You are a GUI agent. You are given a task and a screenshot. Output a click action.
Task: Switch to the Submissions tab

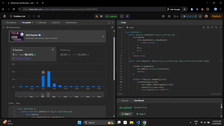click(70, 22)
